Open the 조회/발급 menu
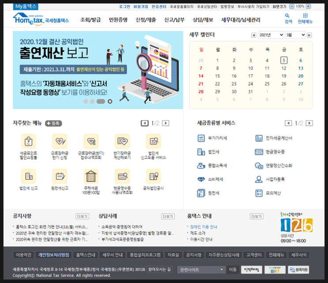The image size is (328, 283). tap(90, 20)
